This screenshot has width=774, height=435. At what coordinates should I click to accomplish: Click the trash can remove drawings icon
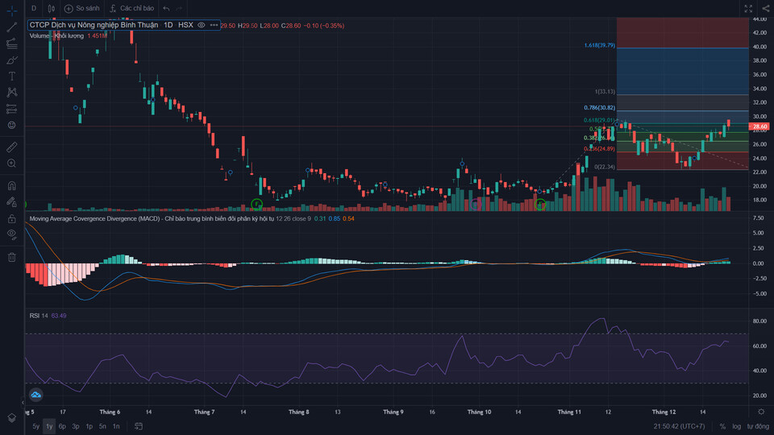pos(11,257)
